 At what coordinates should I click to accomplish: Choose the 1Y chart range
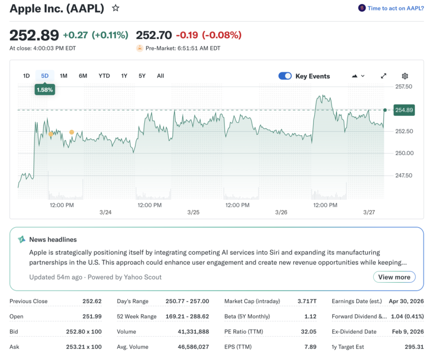[x=124, y=76]
